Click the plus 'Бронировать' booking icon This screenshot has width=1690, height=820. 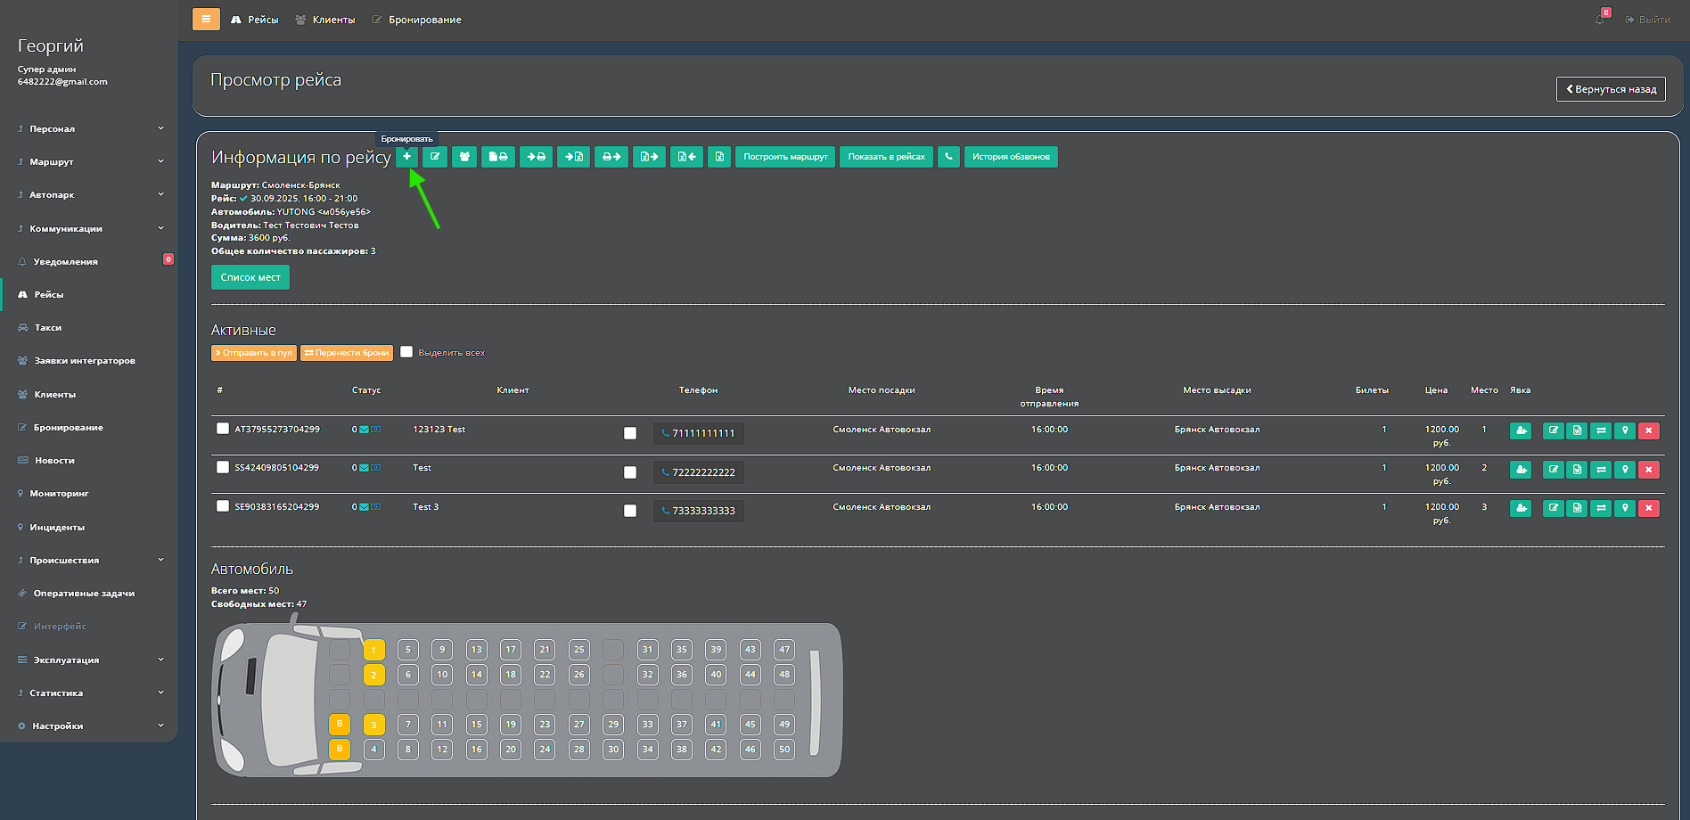pos(406,157)
